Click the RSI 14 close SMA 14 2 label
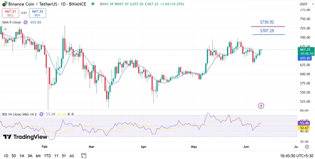The height and width of the screenshot is (159, 315). click(x=19, y=114)
